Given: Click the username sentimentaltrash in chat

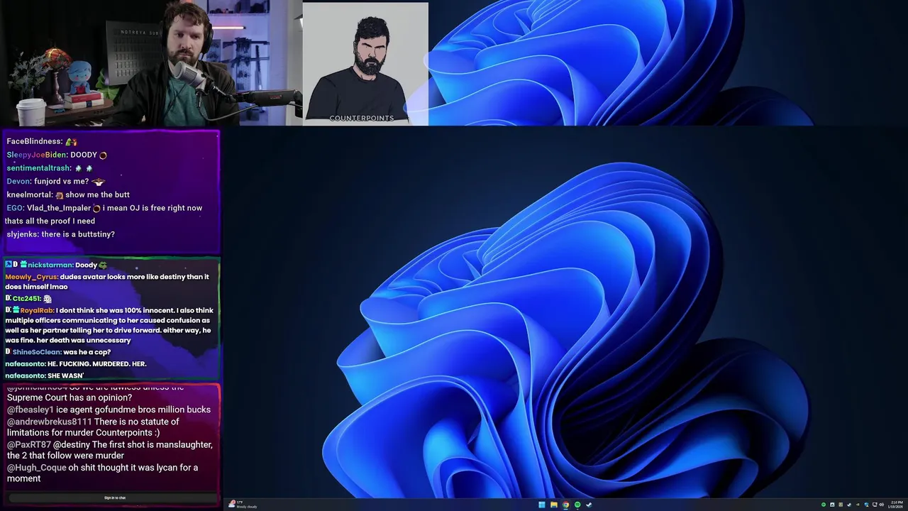Looking at the screenshot, I should point(39,168).
